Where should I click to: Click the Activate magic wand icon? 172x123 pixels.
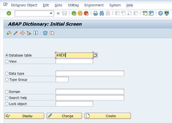click(16, 33)
